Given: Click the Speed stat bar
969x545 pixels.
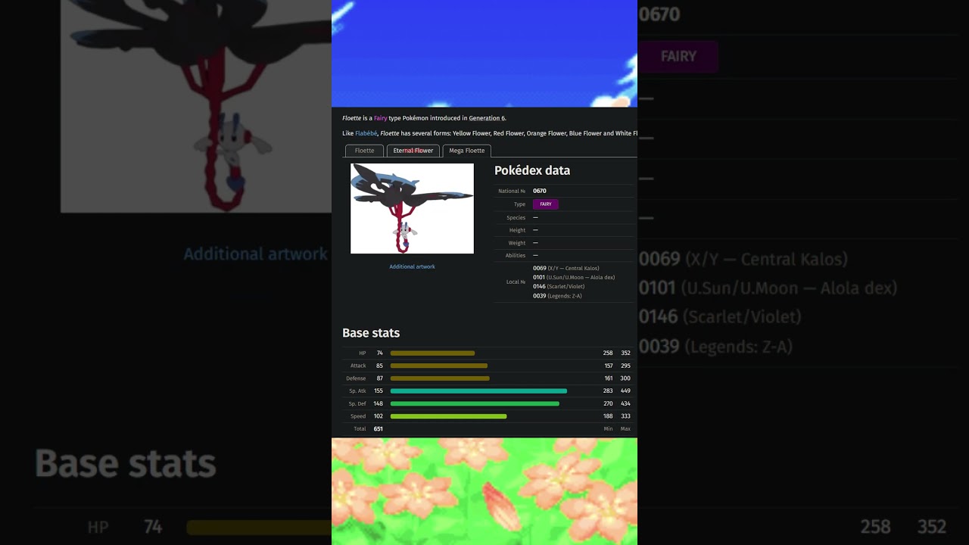Looking at the screenshot, I should coord(449,416).
